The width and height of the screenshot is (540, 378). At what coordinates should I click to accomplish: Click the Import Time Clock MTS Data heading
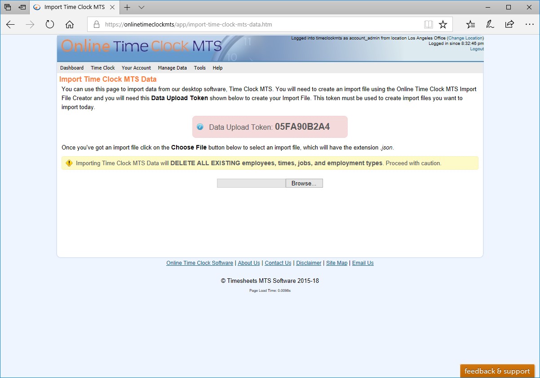point(108,79)
